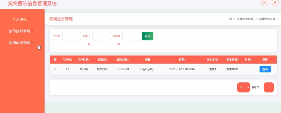This screenshot has width=281, height=113.
Task: Sort by 医生工号 column arrows
Action: tap(218, 60)
